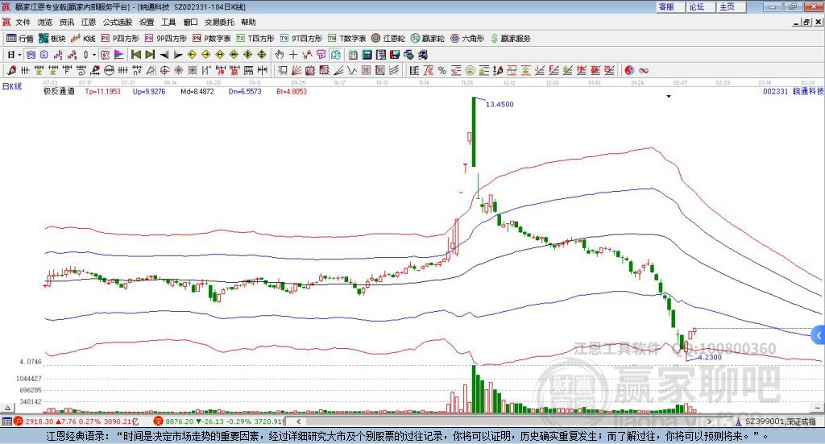Open the P数字表 tool

coord(212,39)
